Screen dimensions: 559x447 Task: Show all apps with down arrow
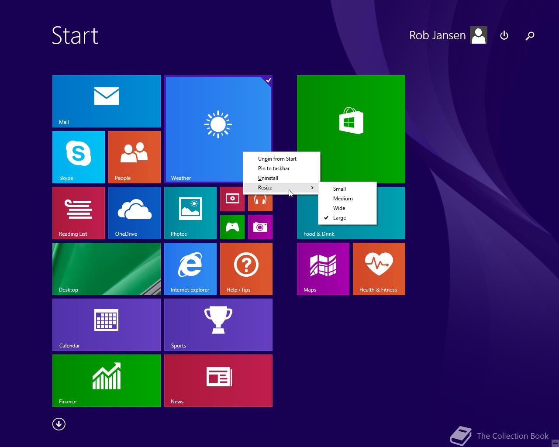[x=59, y=424]
